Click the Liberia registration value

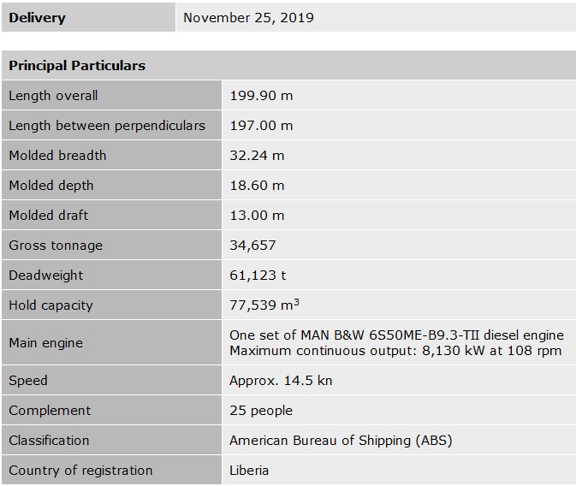click(x=249, y=471)
